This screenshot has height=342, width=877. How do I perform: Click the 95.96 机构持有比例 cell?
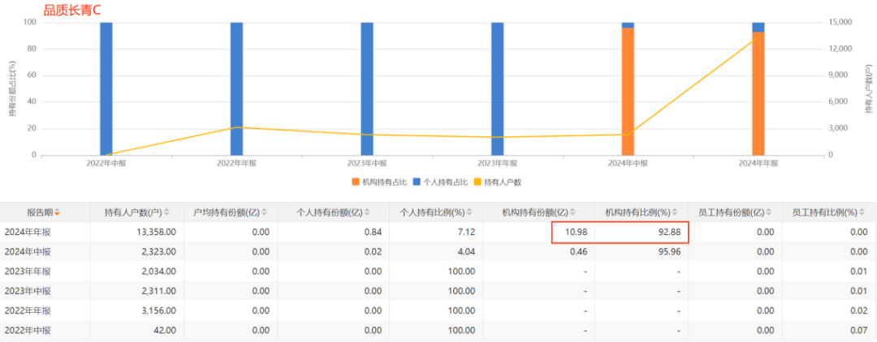(x=670, y=251)
